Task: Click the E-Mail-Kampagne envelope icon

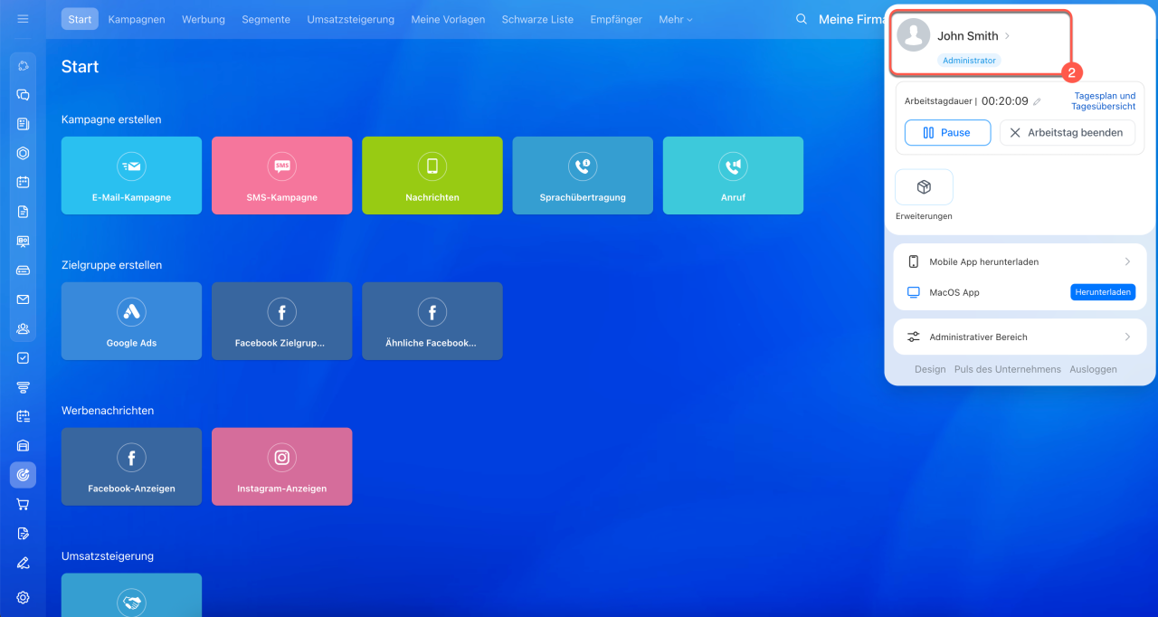Action: pos(131,166)
